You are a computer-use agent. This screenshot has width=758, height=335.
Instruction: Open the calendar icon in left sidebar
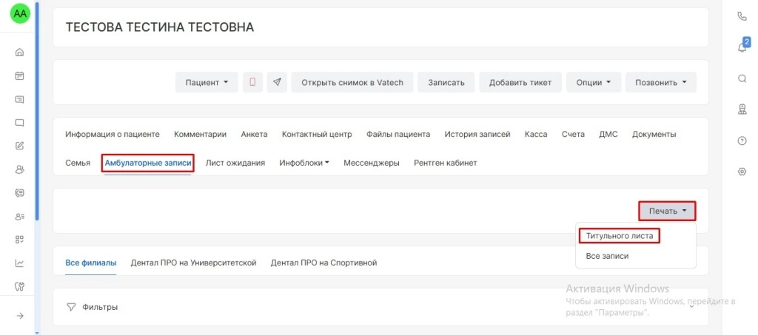[x=20, y=75]
